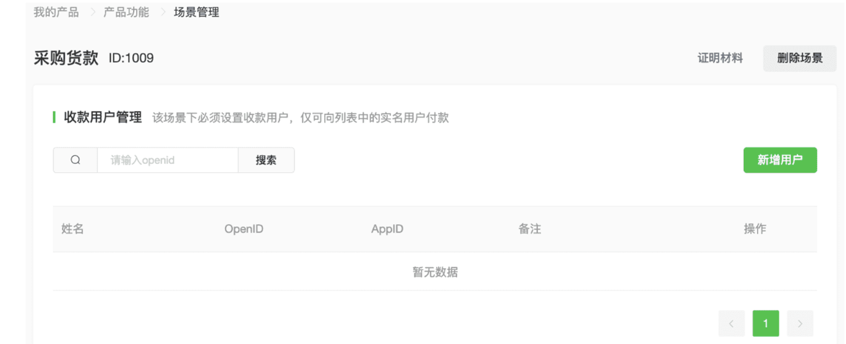Screen dimensions: 846x344
Task: Go to the next page arrow
Action: [x=800, y=324]
